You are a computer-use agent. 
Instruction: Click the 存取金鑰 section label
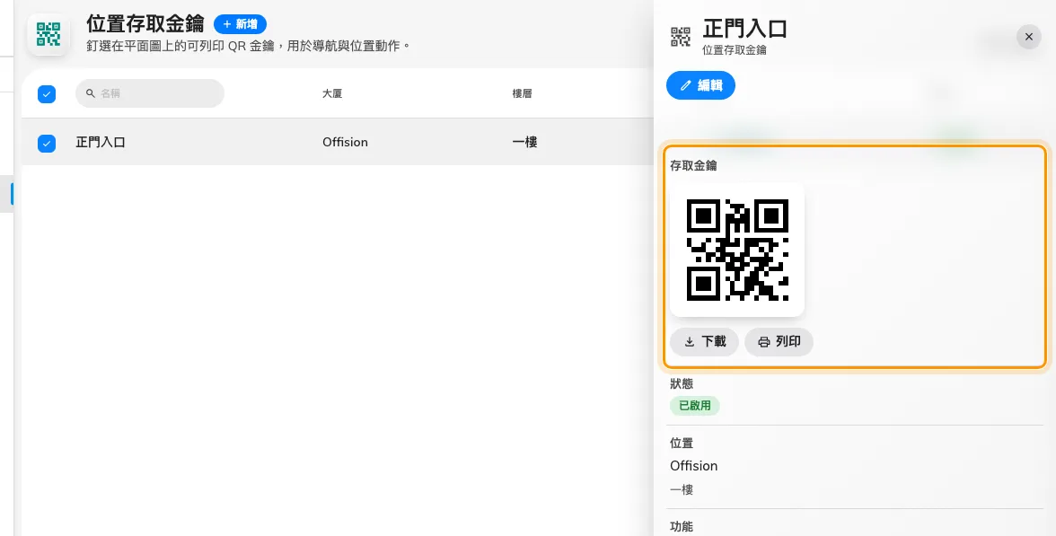tap(693, 165)
